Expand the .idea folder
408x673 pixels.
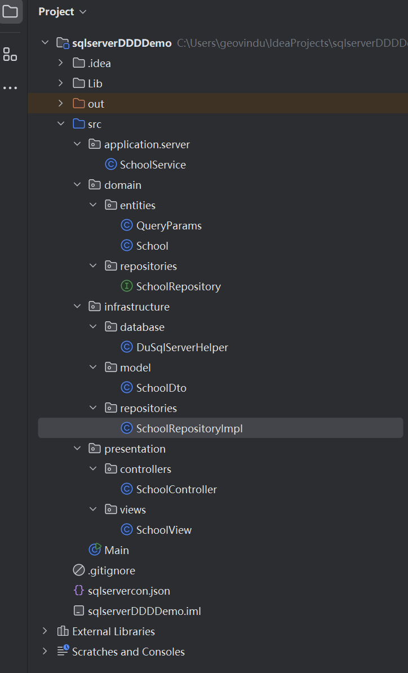coord(61,63)
